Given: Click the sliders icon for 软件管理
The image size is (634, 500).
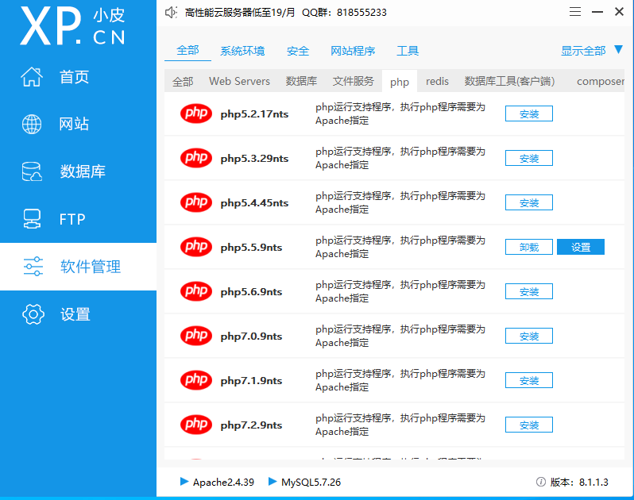Looking at the screenshot, I should (x=33, y=267).
